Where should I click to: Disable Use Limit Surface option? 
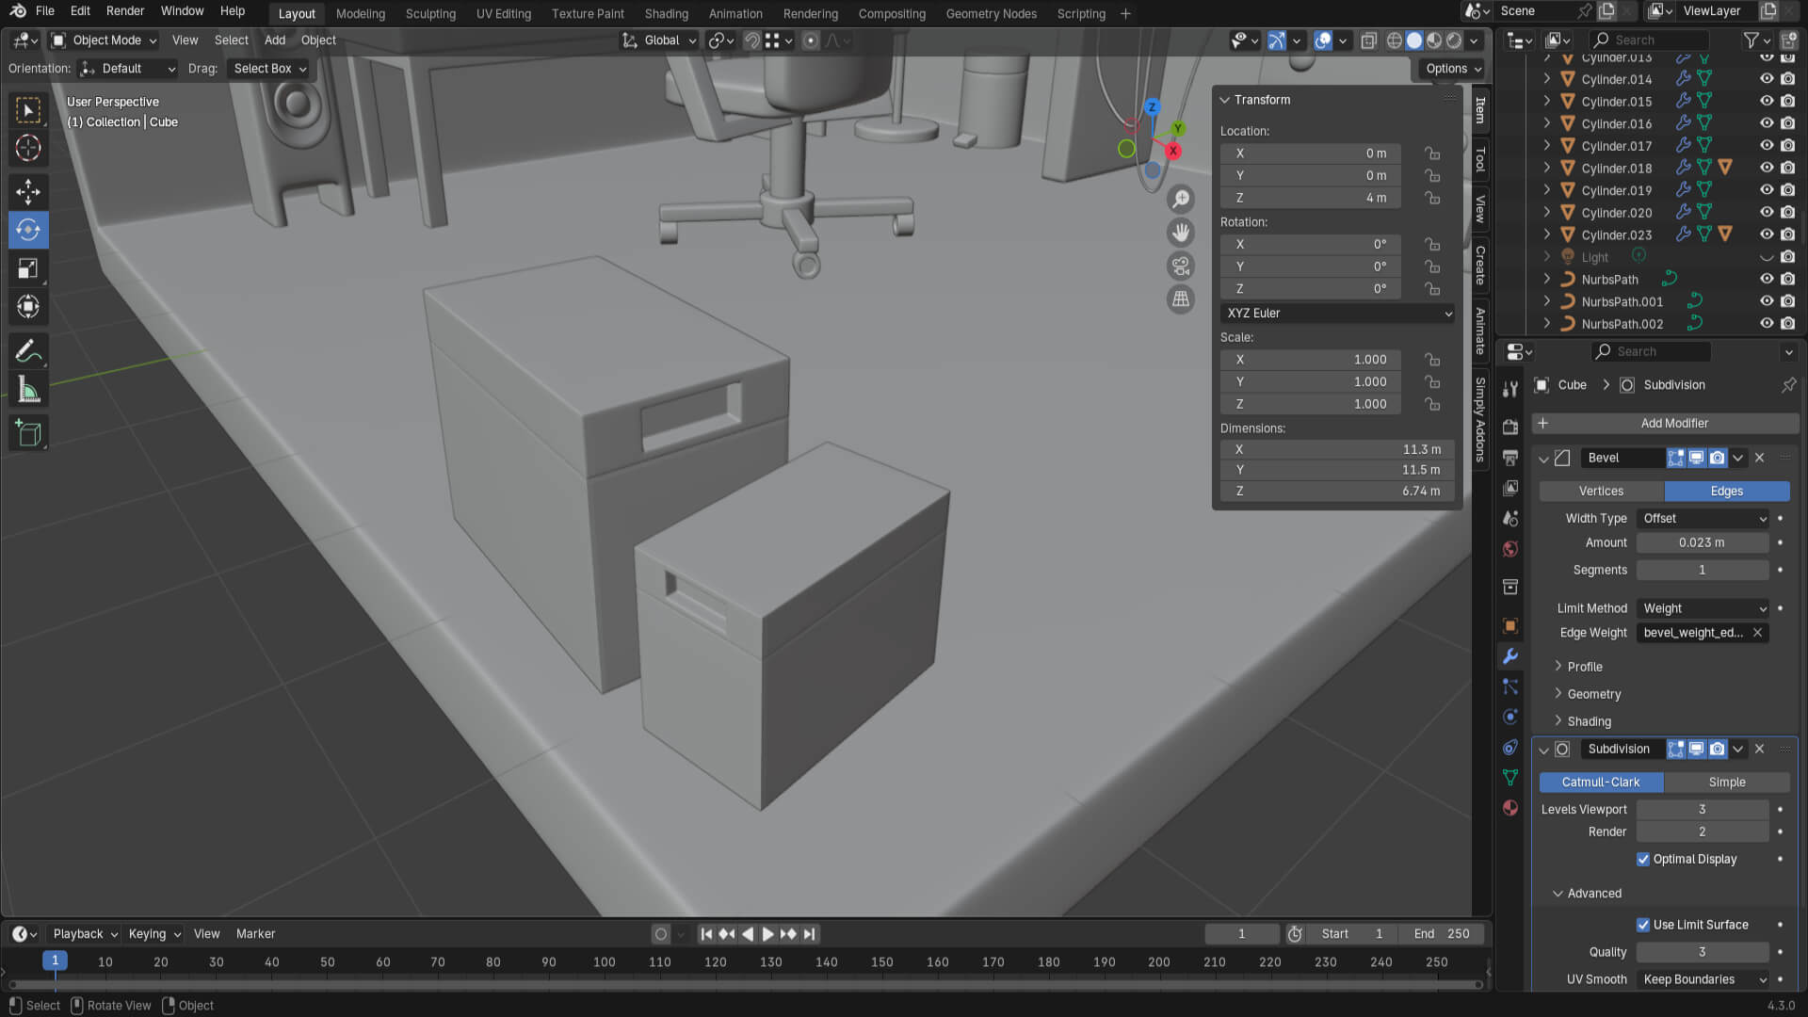pos(1643,925)
